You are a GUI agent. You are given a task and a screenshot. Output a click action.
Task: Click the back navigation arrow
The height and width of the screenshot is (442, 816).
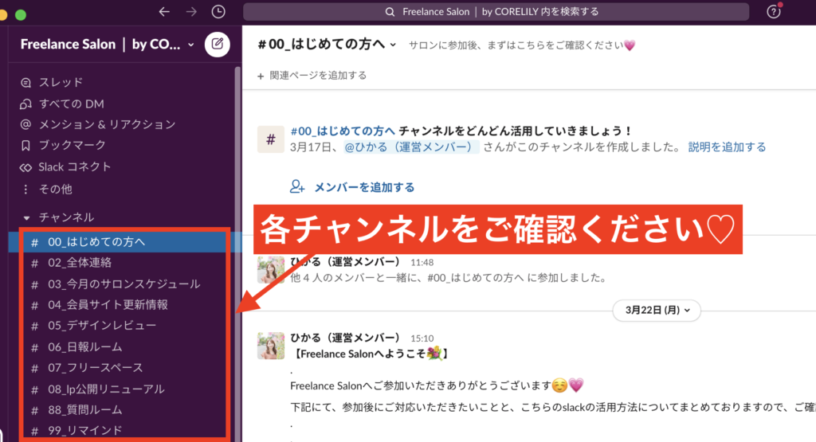pyautogui.click(x=164, y=12)
